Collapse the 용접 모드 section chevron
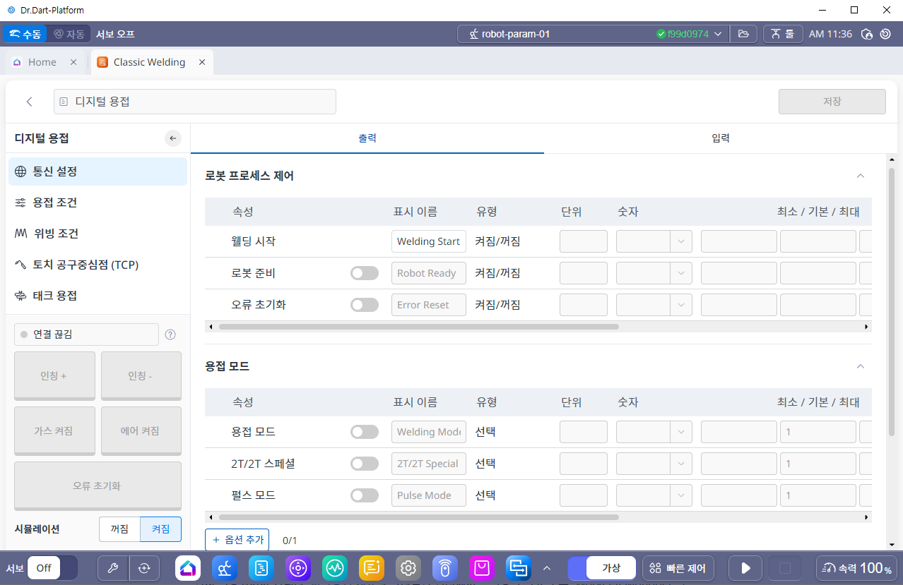The width and height of the screenshot is (903, 585). point(860,366)
